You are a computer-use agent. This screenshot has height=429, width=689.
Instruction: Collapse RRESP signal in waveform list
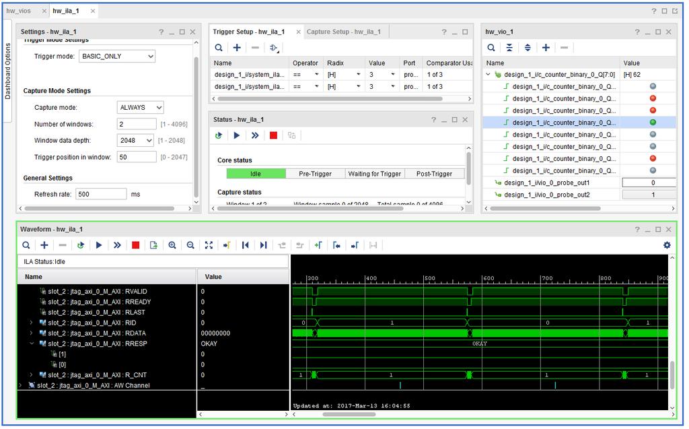point(31,343)
